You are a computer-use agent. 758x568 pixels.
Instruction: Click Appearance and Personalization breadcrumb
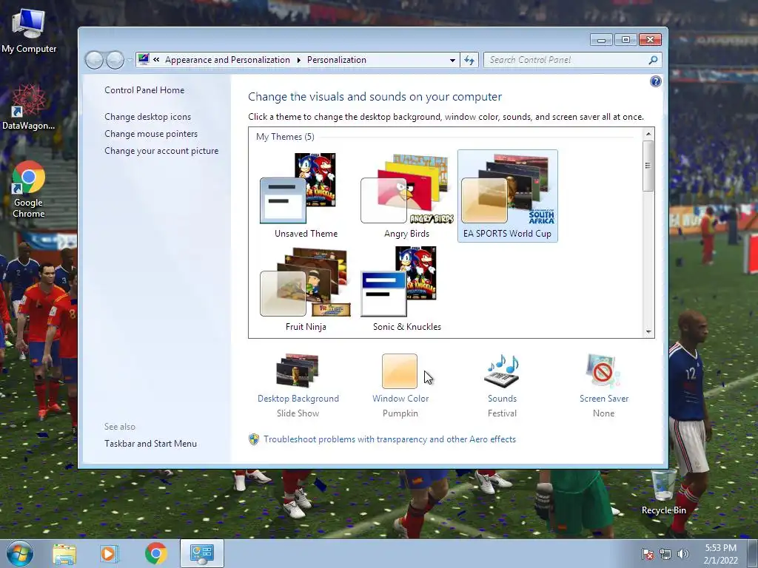coord(227,60)
